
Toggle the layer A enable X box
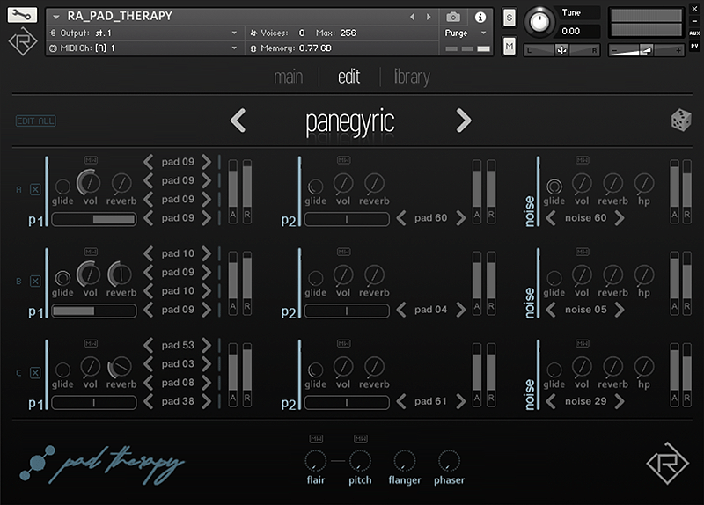tap(35, 189)
